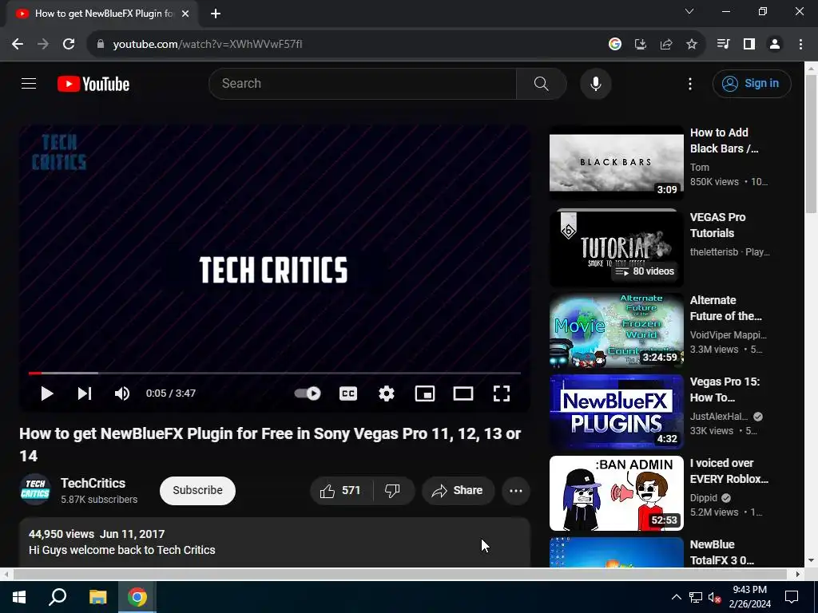Go back in browser
The width and height of the screenshot is (818, 613).
[18, 45]
